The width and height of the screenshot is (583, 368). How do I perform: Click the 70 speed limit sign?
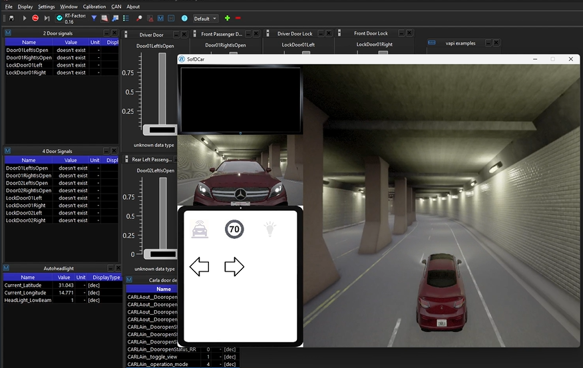(x=234, y=230)
